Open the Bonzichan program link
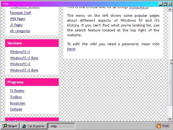 [x=18, y=103]
